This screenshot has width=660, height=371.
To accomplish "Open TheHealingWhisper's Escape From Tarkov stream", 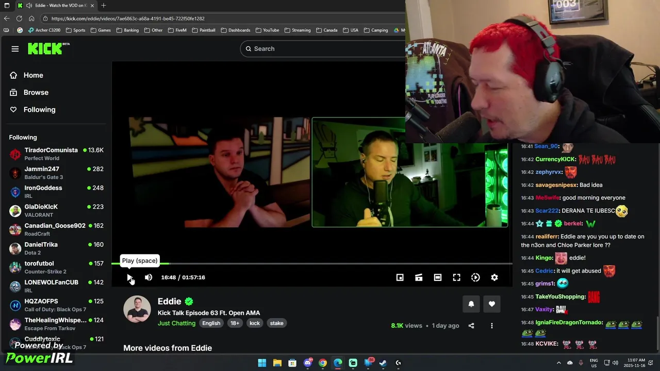I will tap(56, 324).
